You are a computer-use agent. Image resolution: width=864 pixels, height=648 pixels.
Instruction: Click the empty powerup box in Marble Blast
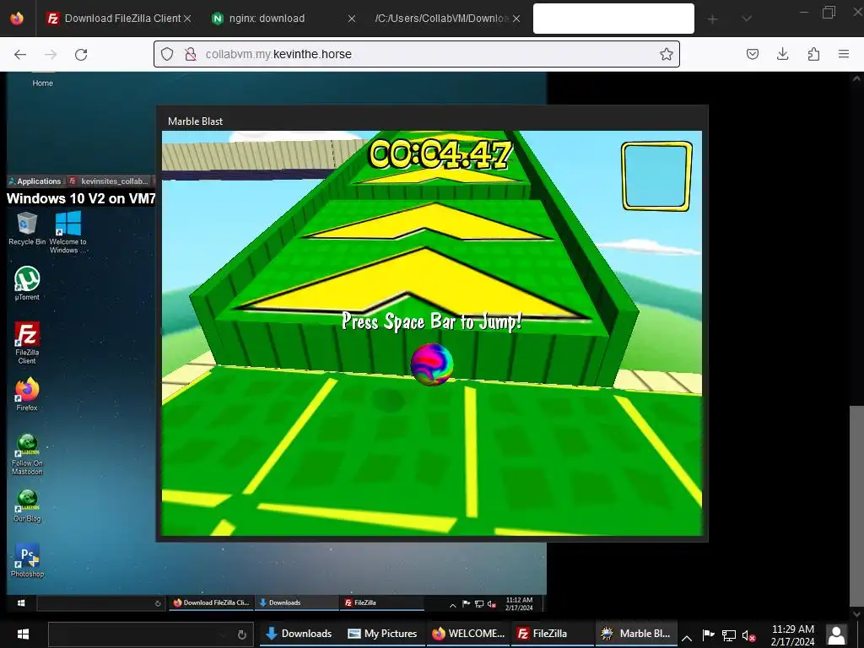pos(656,176)
